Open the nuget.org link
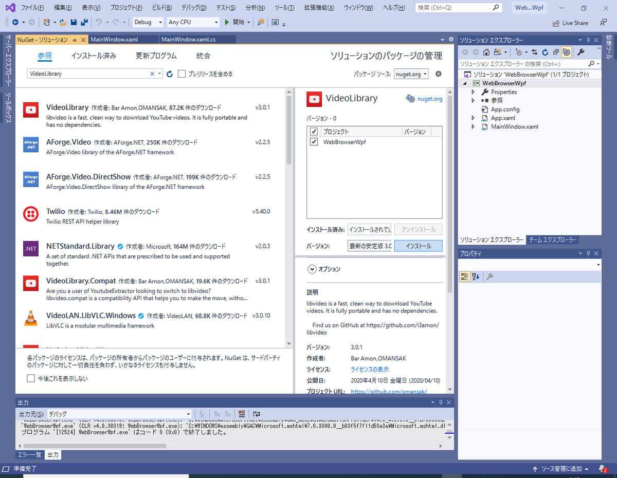The image size is (617, 478). tap(429, 99)
